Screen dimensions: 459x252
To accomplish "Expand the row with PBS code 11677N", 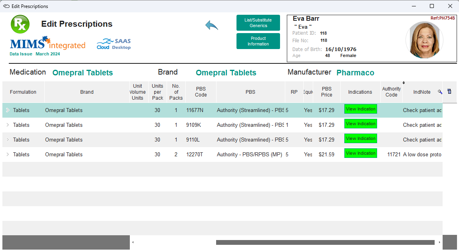I will pyautogui.click(x=8, y=110).
